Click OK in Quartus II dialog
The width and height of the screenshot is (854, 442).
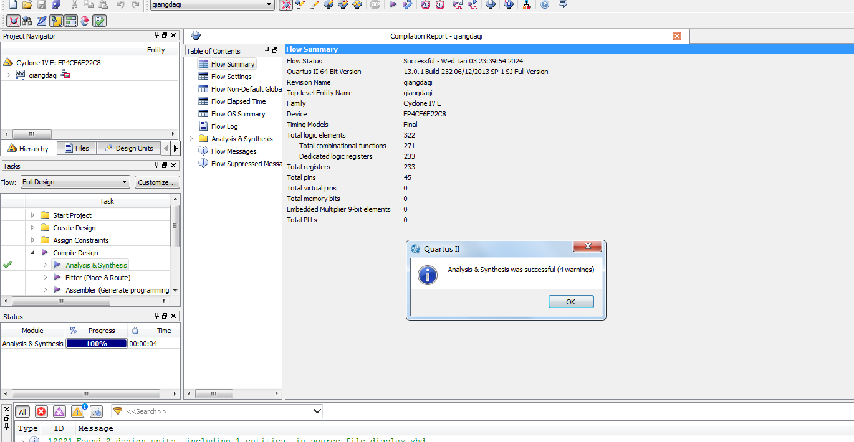[x=571, y=301]
